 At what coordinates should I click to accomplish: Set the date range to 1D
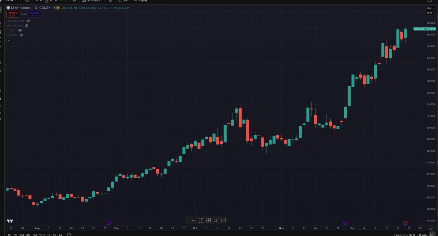9,235
